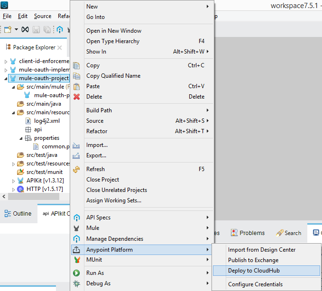Close the Package Explorer tab

coord(60,47)
